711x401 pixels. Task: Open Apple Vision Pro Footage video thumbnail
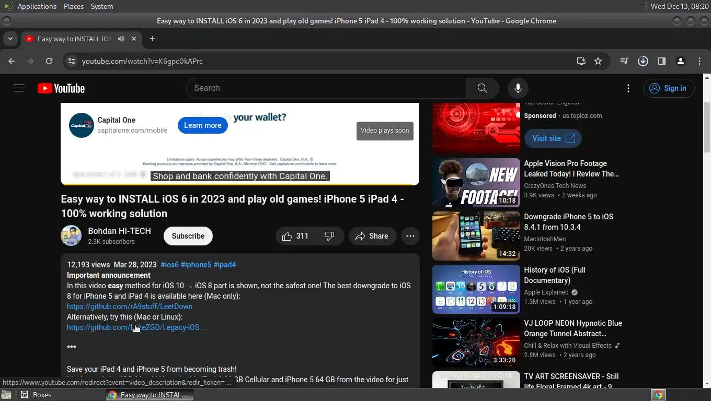[476, 183]
